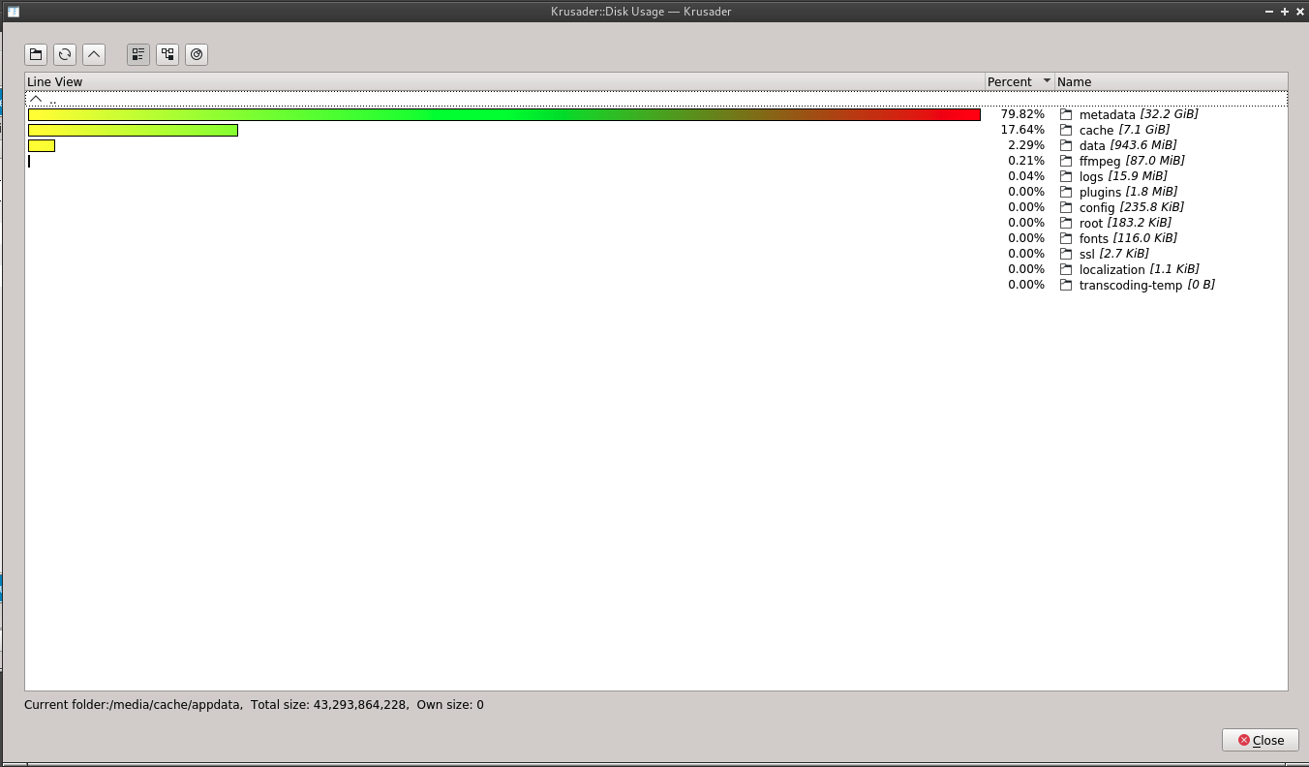Click the plugins folder icon

click(x=1066, y=192)
